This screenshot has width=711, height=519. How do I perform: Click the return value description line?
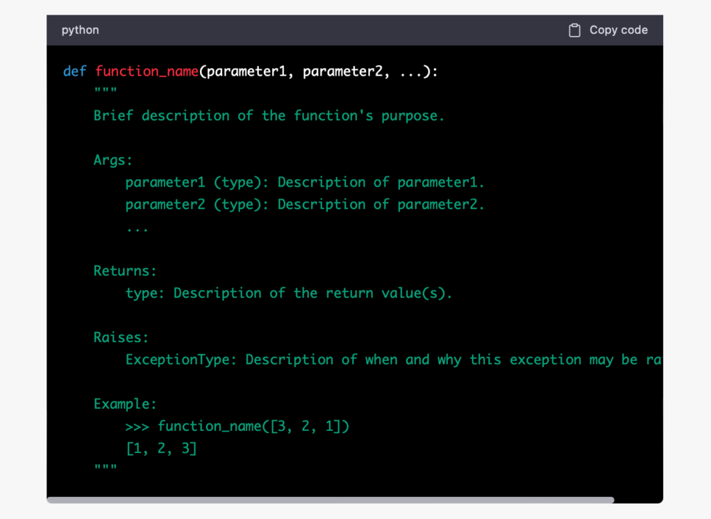click(288, 293)
